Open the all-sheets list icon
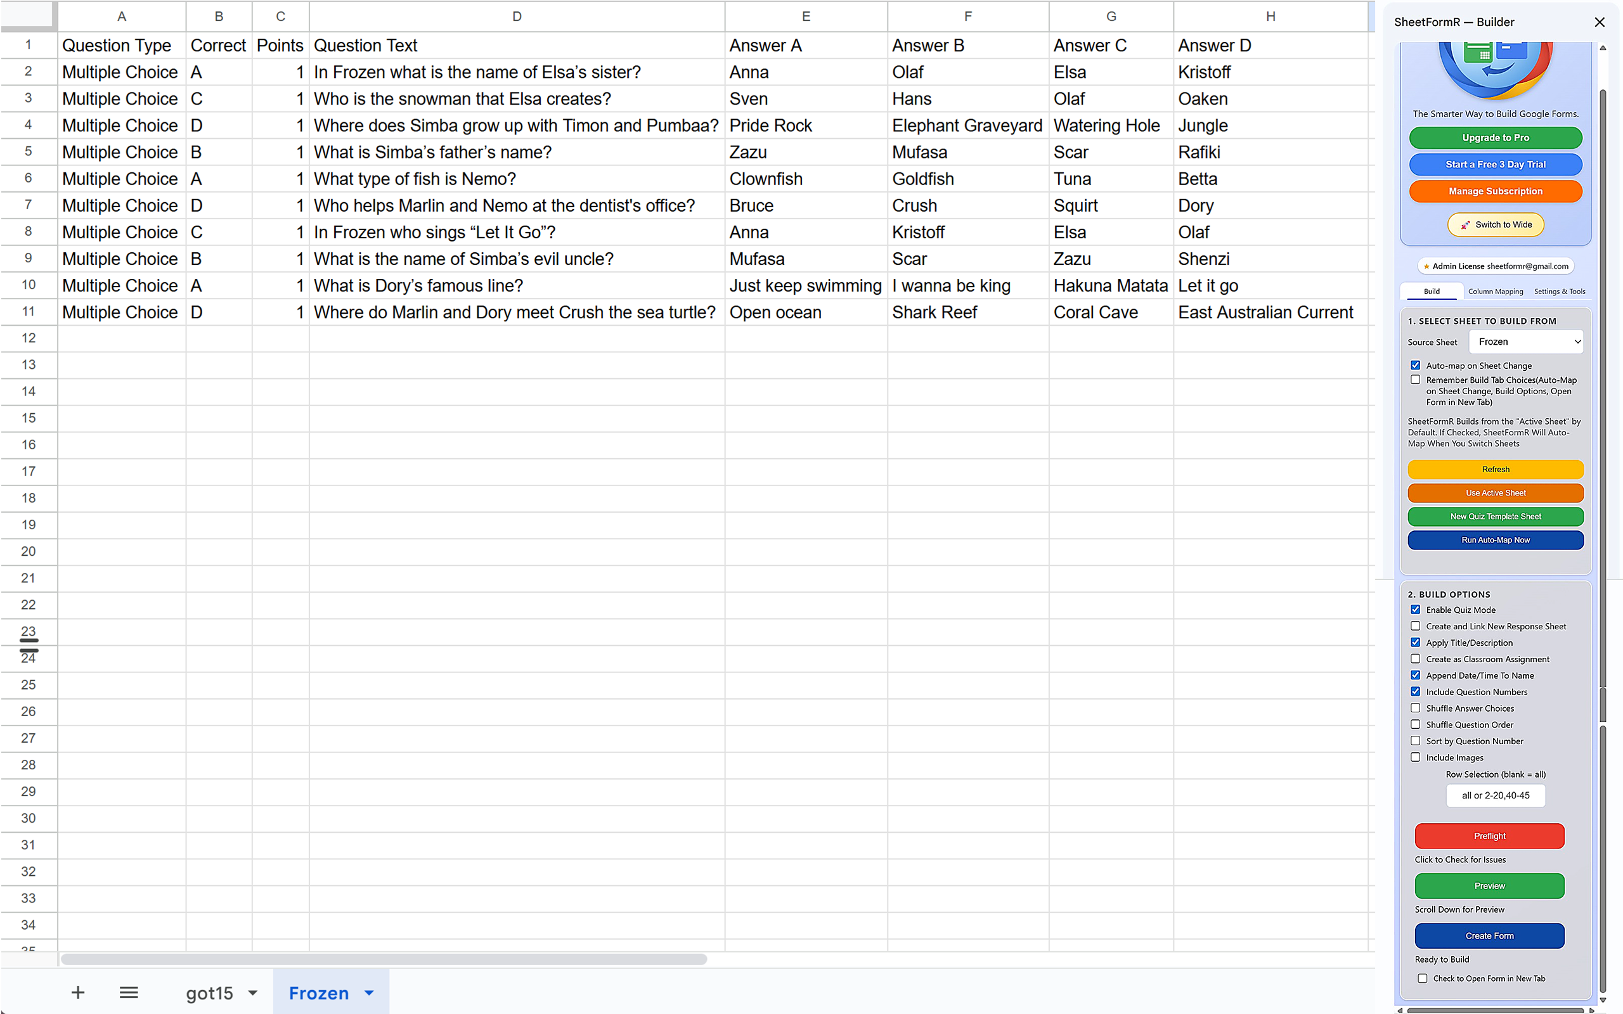The image size is (1623, 1014). 129,992
